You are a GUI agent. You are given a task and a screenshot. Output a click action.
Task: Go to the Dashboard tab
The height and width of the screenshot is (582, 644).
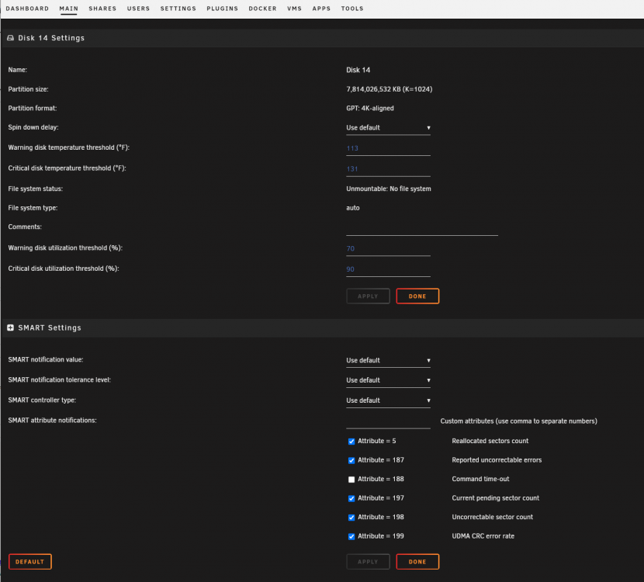point(27,9)
